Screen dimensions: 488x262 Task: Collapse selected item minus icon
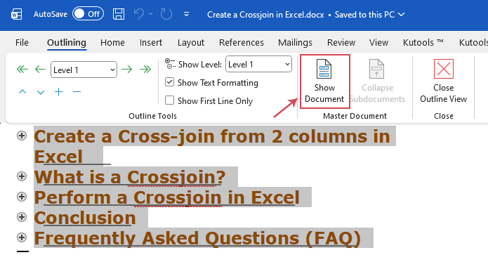(x=77, y=92)
